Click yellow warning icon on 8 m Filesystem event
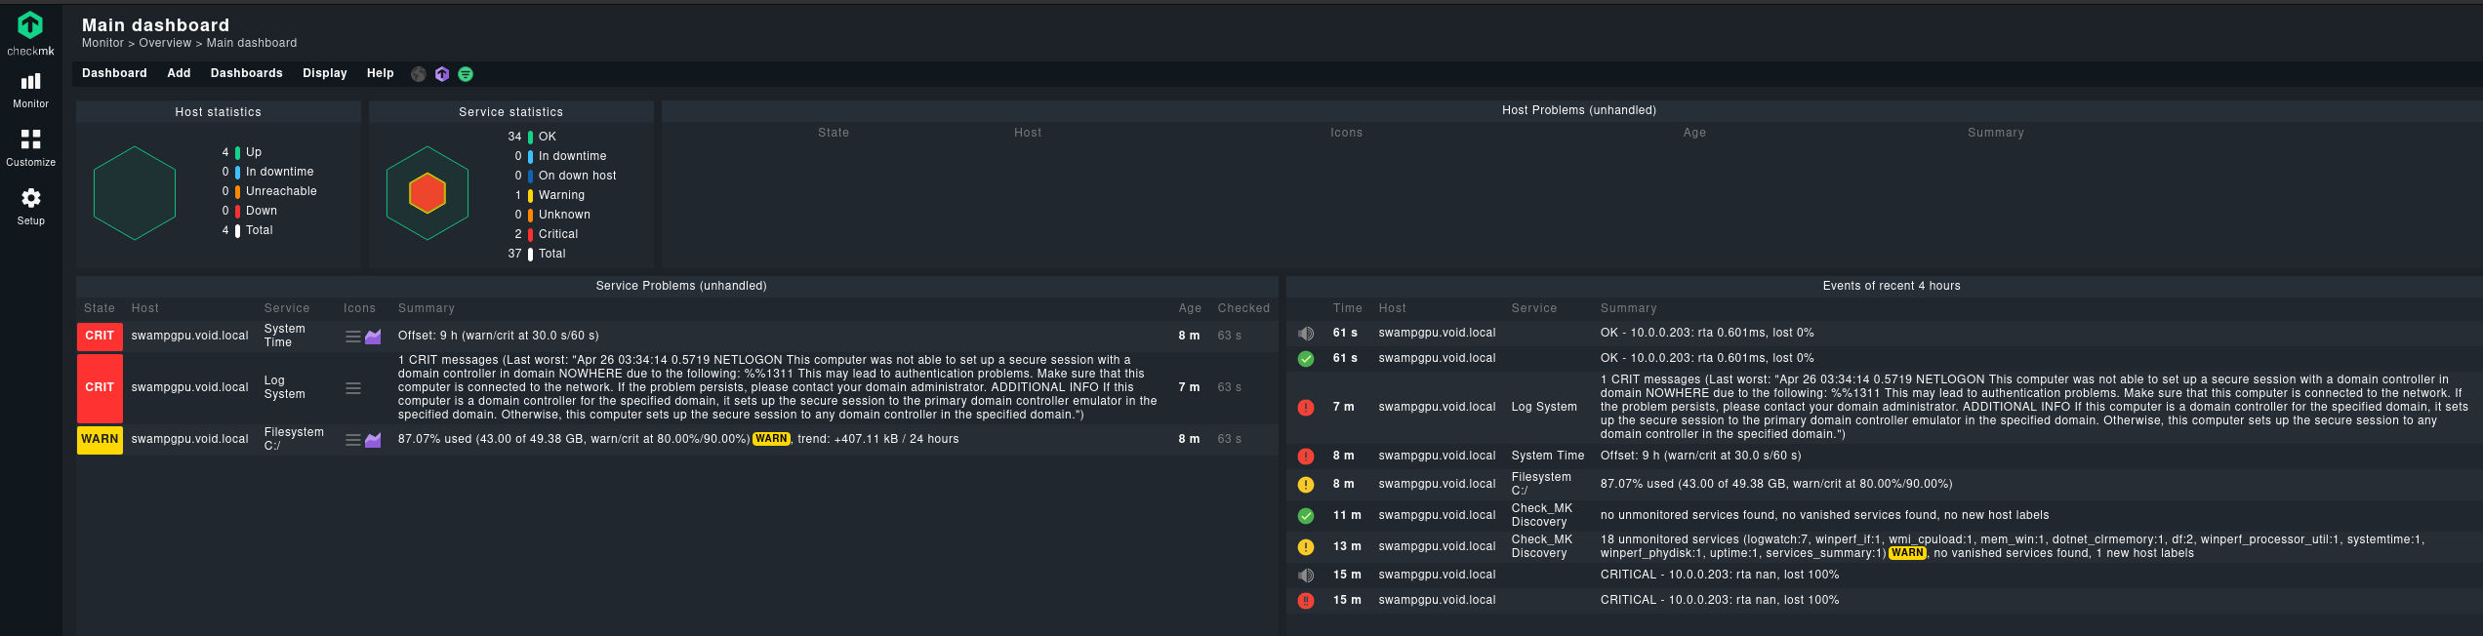The image size is (2483, 636). click(x=1306, y=485)
